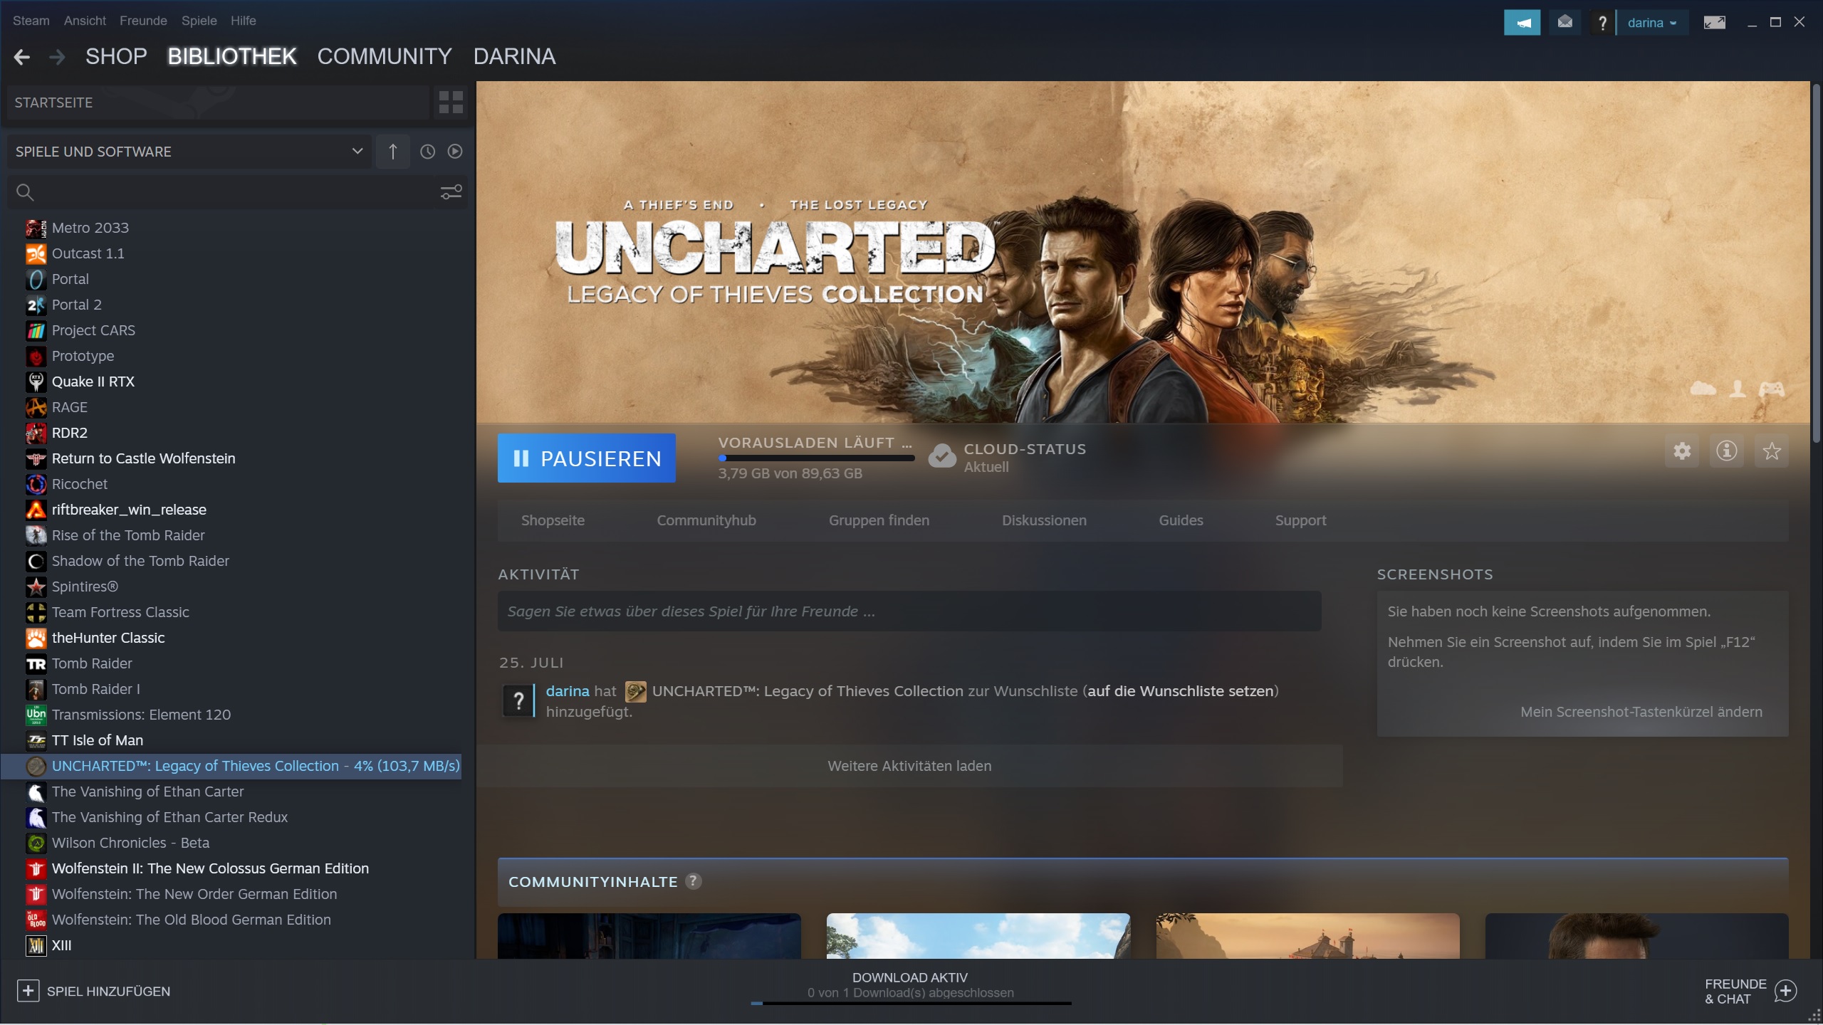Click the grid collection view icon
The height and width of the screenshot is (1025, 1823).
click(450, 102)
